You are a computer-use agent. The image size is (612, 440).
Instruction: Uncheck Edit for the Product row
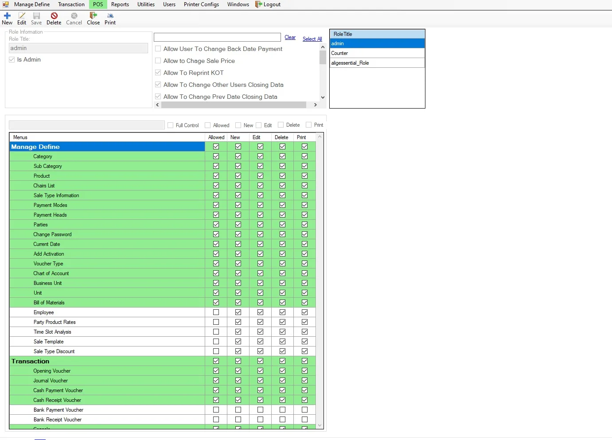[x=260, y=176]
